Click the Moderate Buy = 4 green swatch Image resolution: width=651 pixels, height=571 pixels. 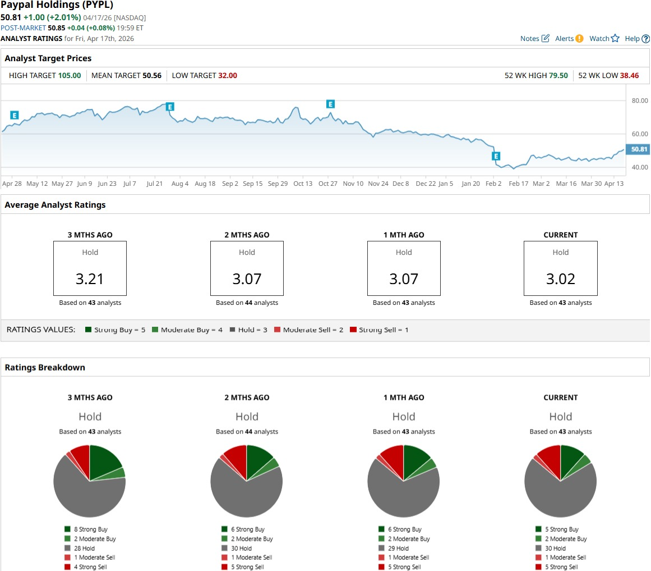click(155, 330)
